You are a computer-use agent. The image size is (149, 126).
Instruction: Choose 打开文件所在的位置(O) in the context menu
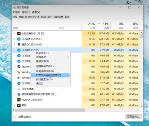tap(50, 75)
